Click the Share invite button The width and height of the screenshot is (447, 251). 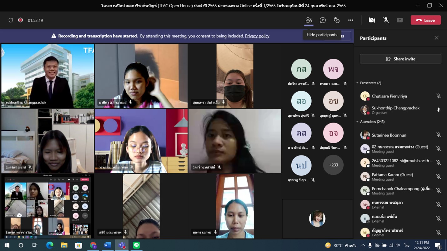pos(400,59)
